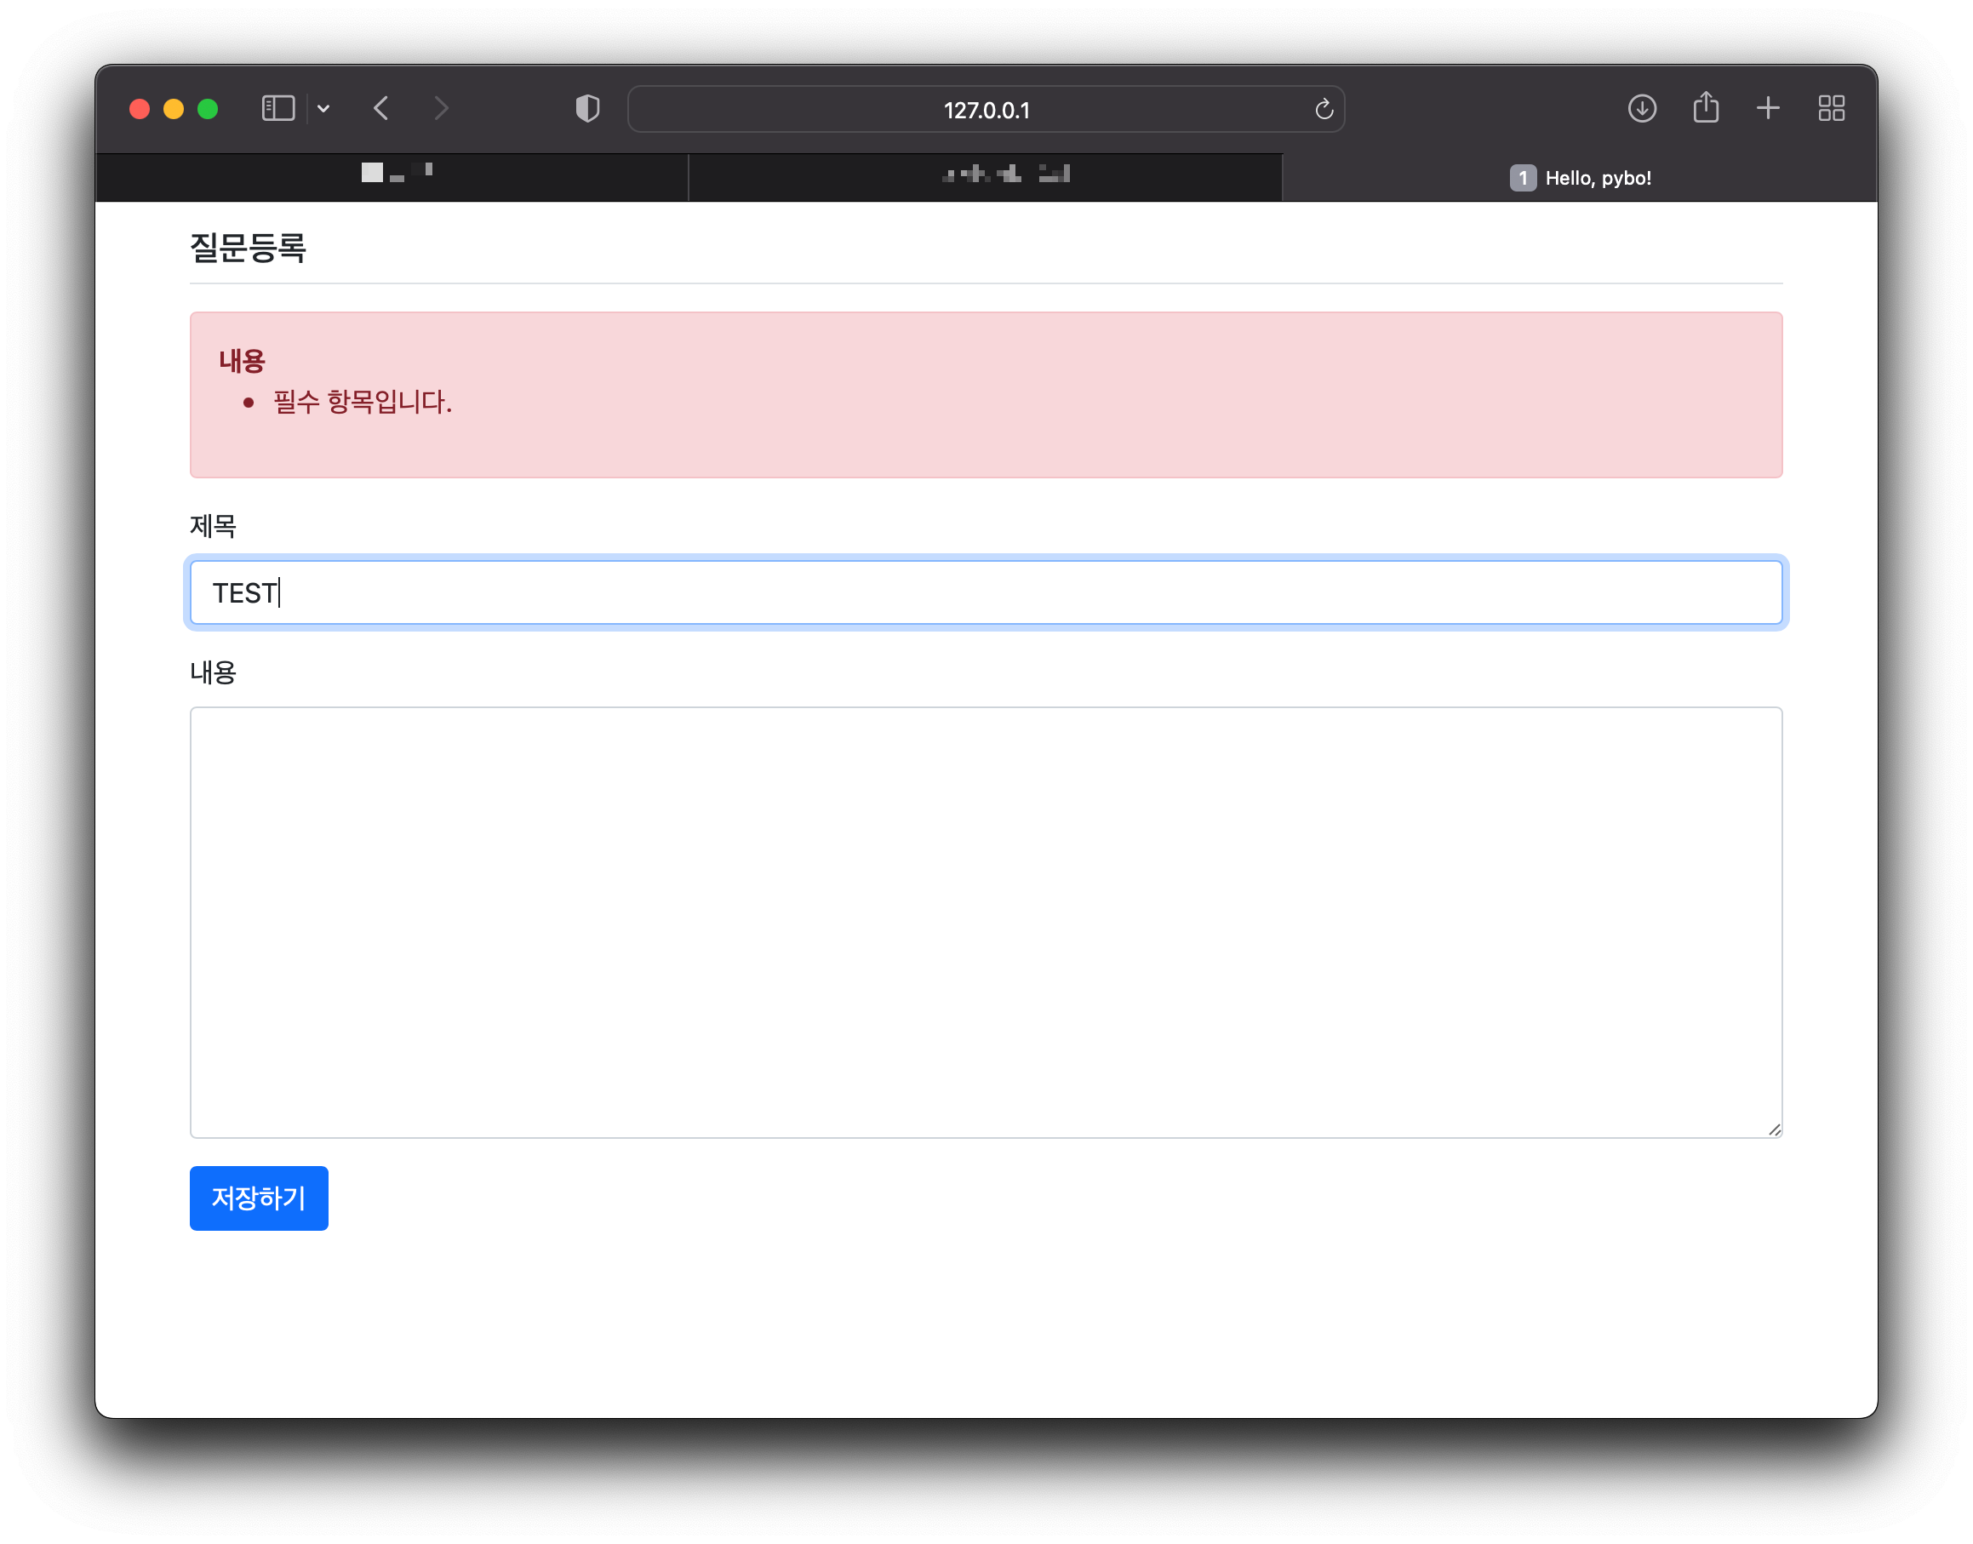Show the tab overview grid icon
The width and height of the screenshot is (1973, 1544).
1831,108
